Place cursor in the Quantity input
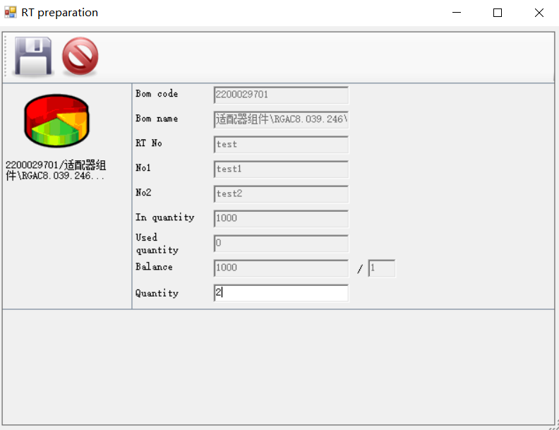 281,293
